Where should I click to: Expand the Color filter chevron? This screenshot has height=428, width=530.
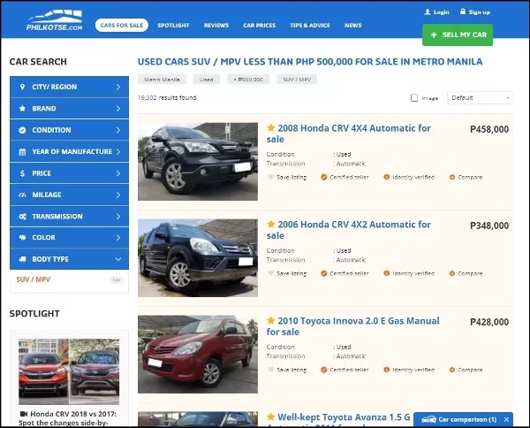tap(118, 238)
